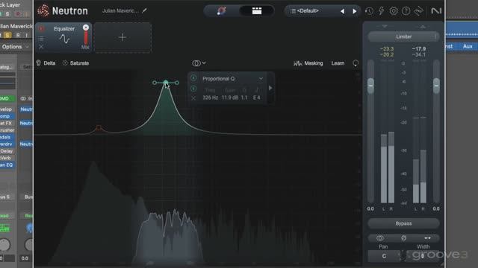
Task: Toggle the band power button in popup
Action: [193, 78]
